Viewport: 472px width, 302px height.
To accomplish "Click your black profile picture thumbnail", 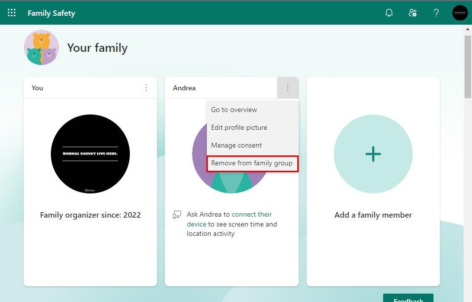I will (90, 153).
